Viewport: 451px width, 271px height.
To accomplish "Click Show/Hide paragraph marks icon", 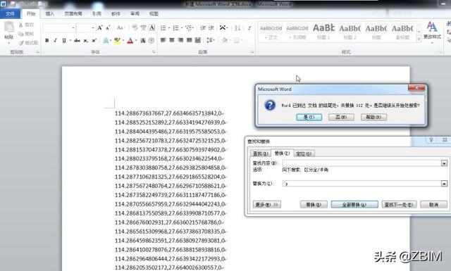I will click(x=249, y=28).
